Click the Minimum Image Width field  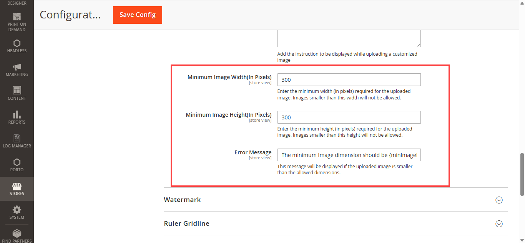pyautogui.click(x=349, y=80)
